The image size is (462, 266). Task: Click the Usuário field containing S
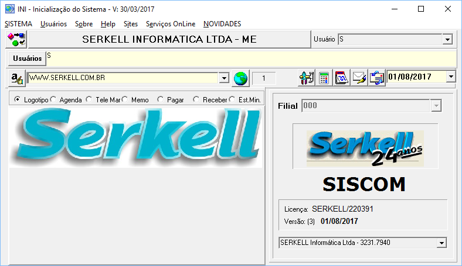[390, 39]
